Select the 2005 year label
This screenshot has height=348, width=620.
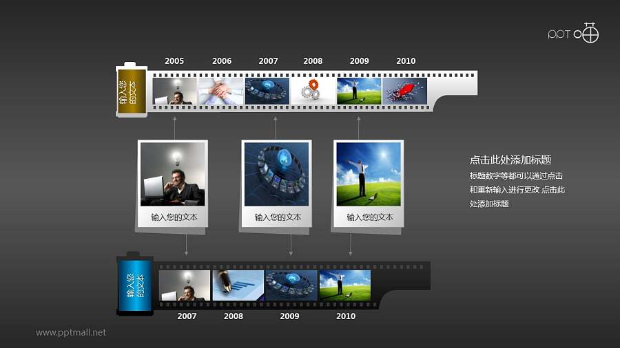174,61
